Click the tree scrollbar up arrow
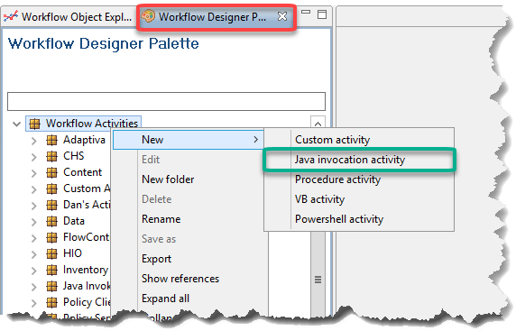516x331 pixels. pyautogui.click(x=318, y=124)
